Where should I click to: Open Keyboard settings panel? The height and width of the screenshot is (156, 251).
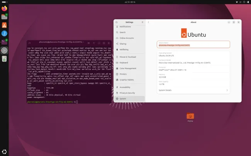click(x=129, y=63)
